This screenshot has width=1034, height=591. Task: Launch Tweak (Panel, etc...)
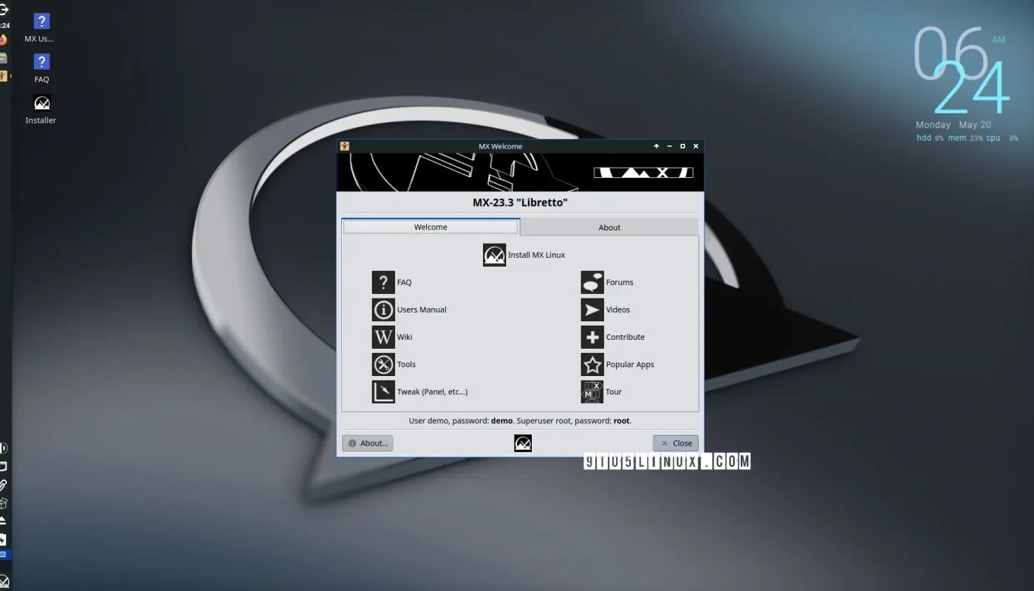(420, 392)
